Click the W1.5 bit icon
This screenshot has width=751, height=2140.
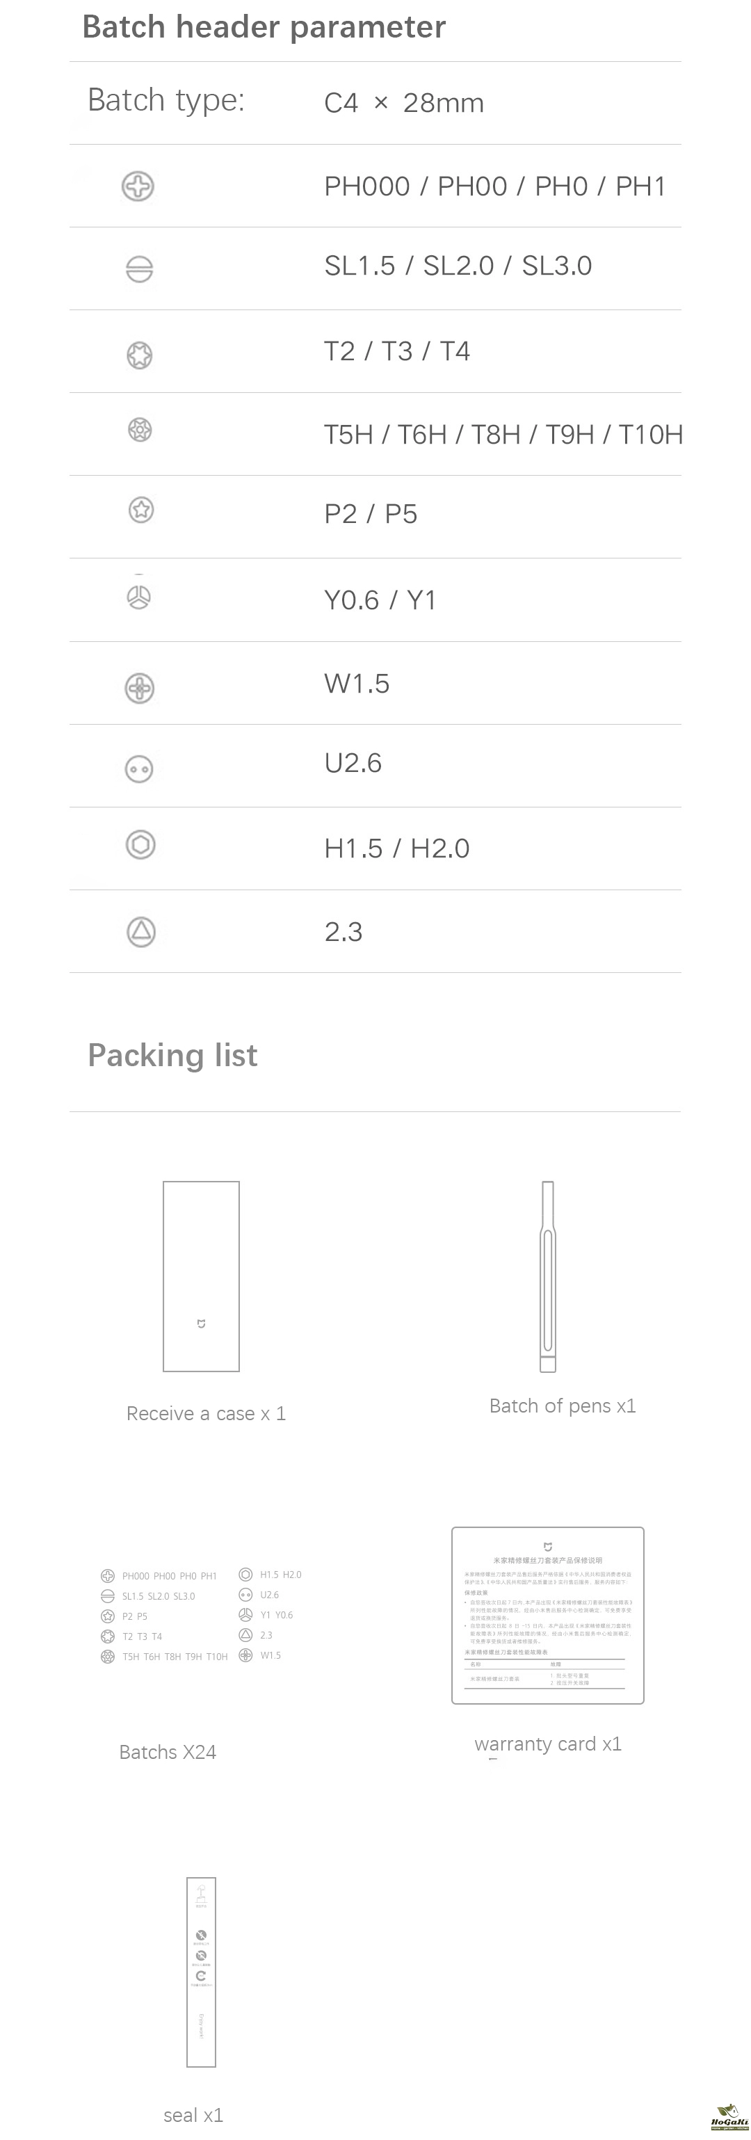[140, 688]
